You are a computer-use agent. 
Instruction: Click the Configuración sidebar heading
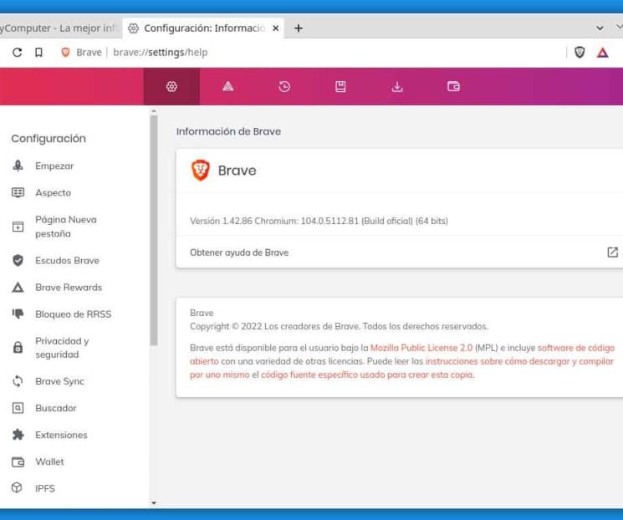pos(49,138)
